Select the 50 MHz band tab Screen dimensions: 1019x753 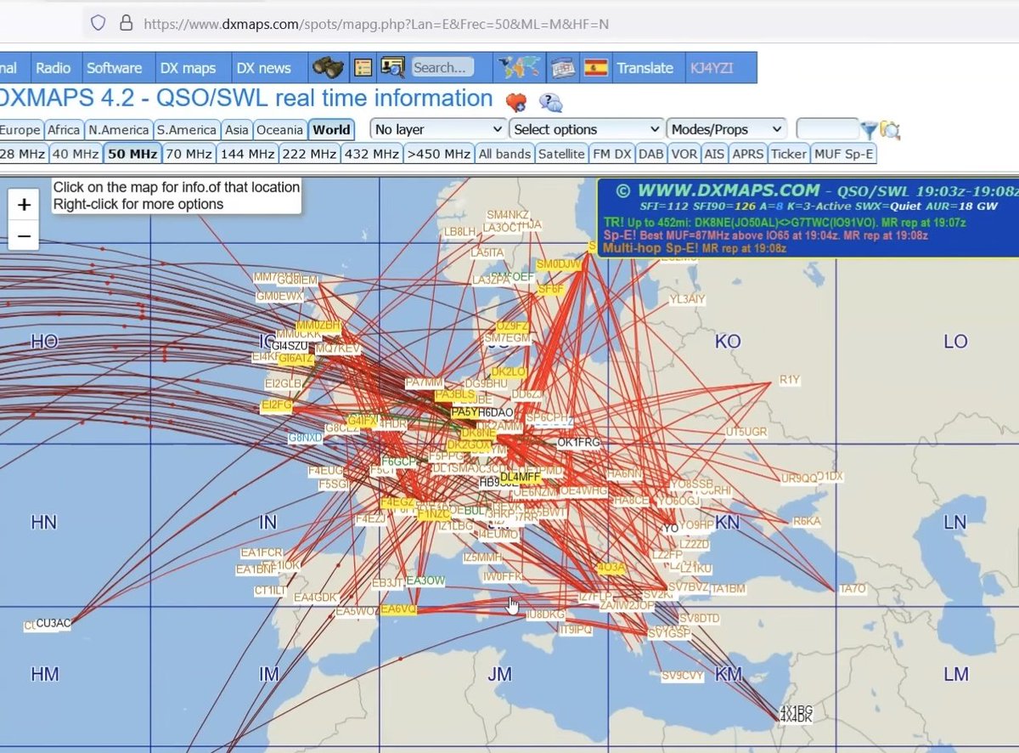click(132, 154)
